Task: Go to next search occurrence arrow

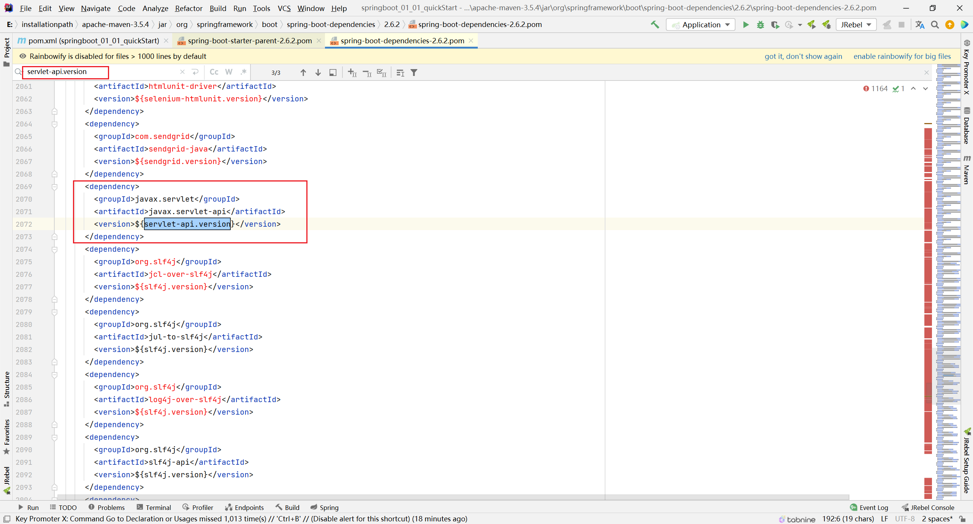Action: click(x=318, y=73)
